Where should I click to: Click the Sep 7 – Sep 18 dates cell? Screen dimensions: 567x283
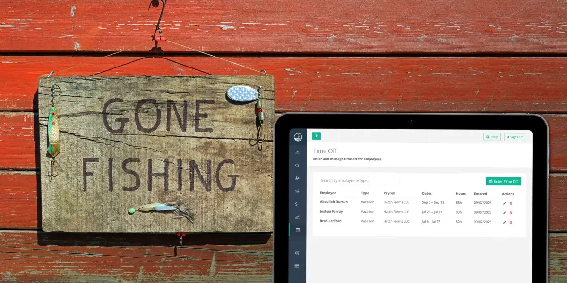433,202
